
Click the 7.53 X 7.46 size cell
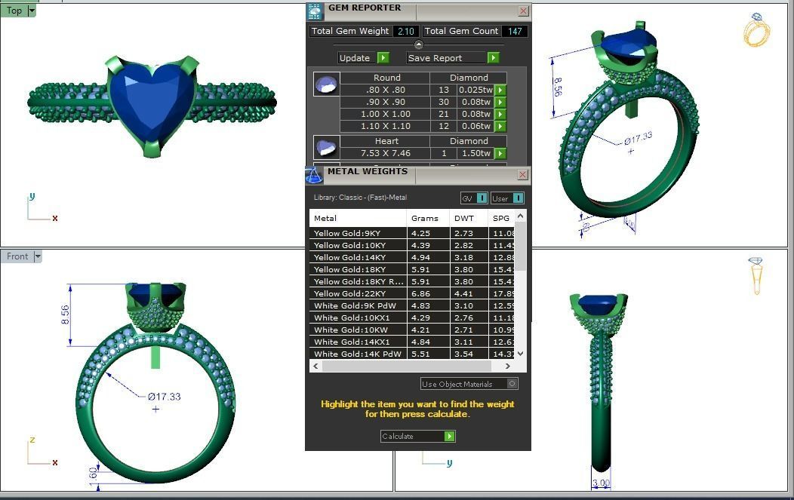pyautogui.click(x=386, y=153)
